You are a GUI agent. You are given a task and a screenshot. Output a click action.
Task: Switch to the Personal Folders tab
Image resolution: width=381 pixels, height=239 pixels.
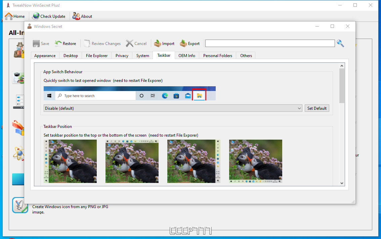(x=218, y=56)
